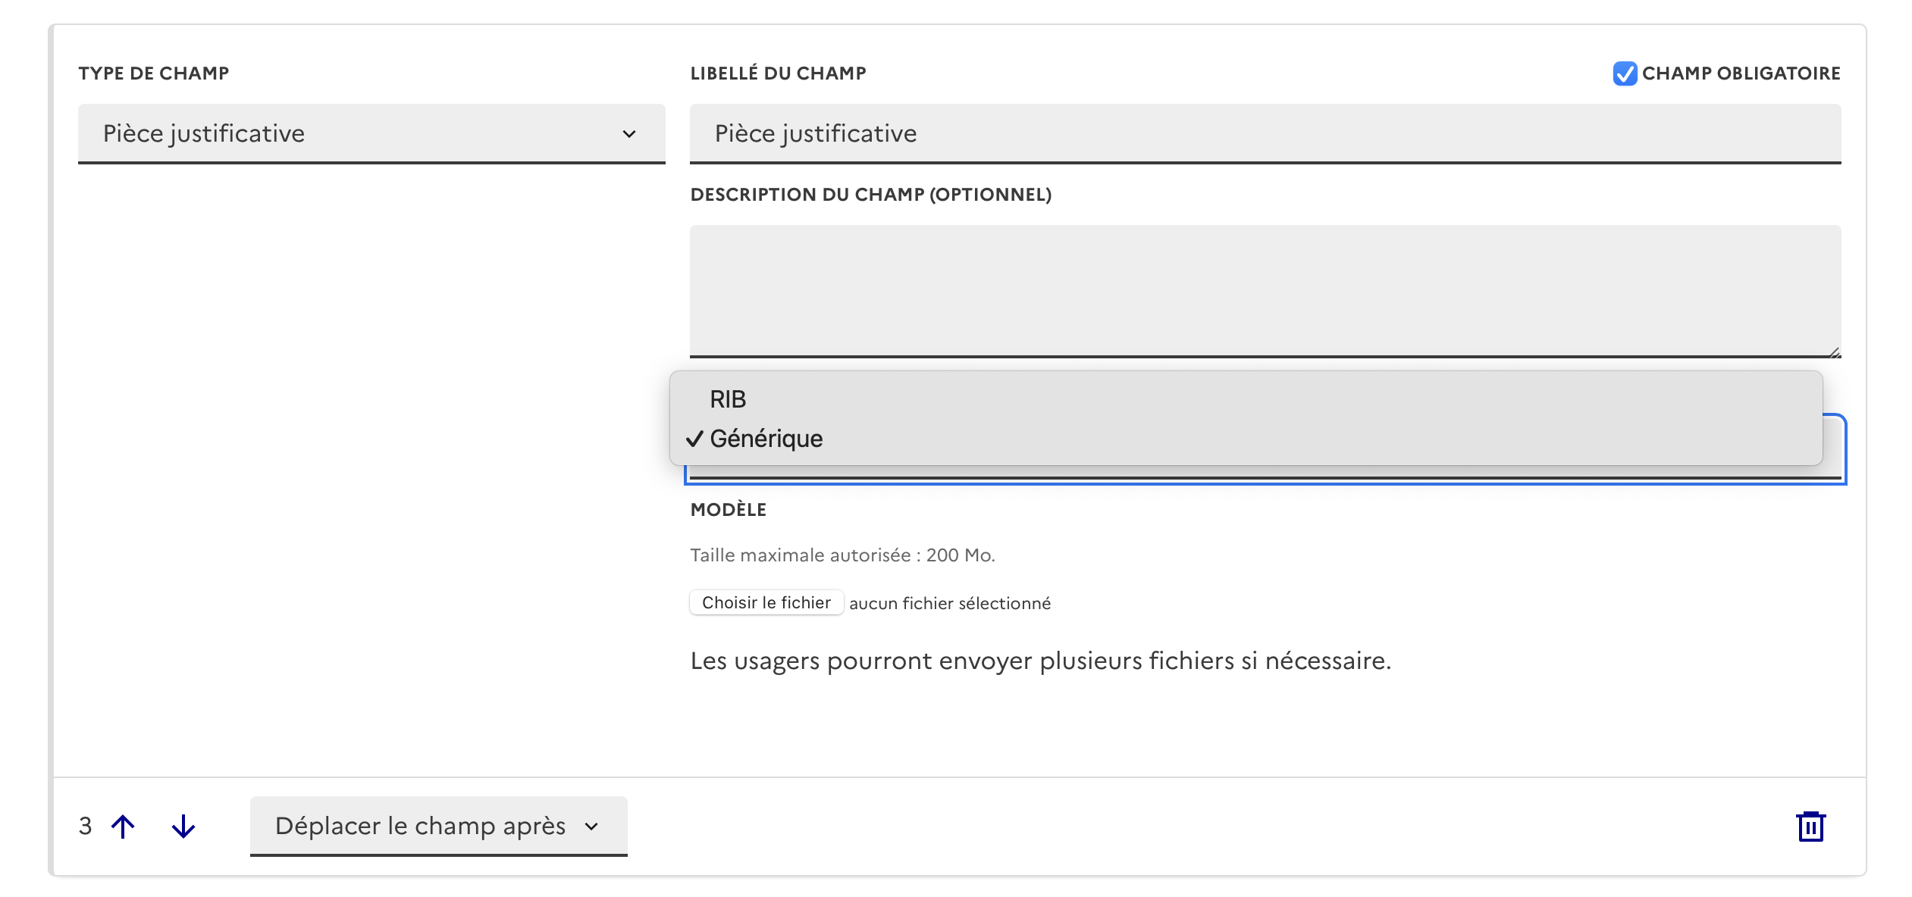Click the move field up arrow
Screen dimensions: 1912x897
pyautogui.click(x=123, y=826)
